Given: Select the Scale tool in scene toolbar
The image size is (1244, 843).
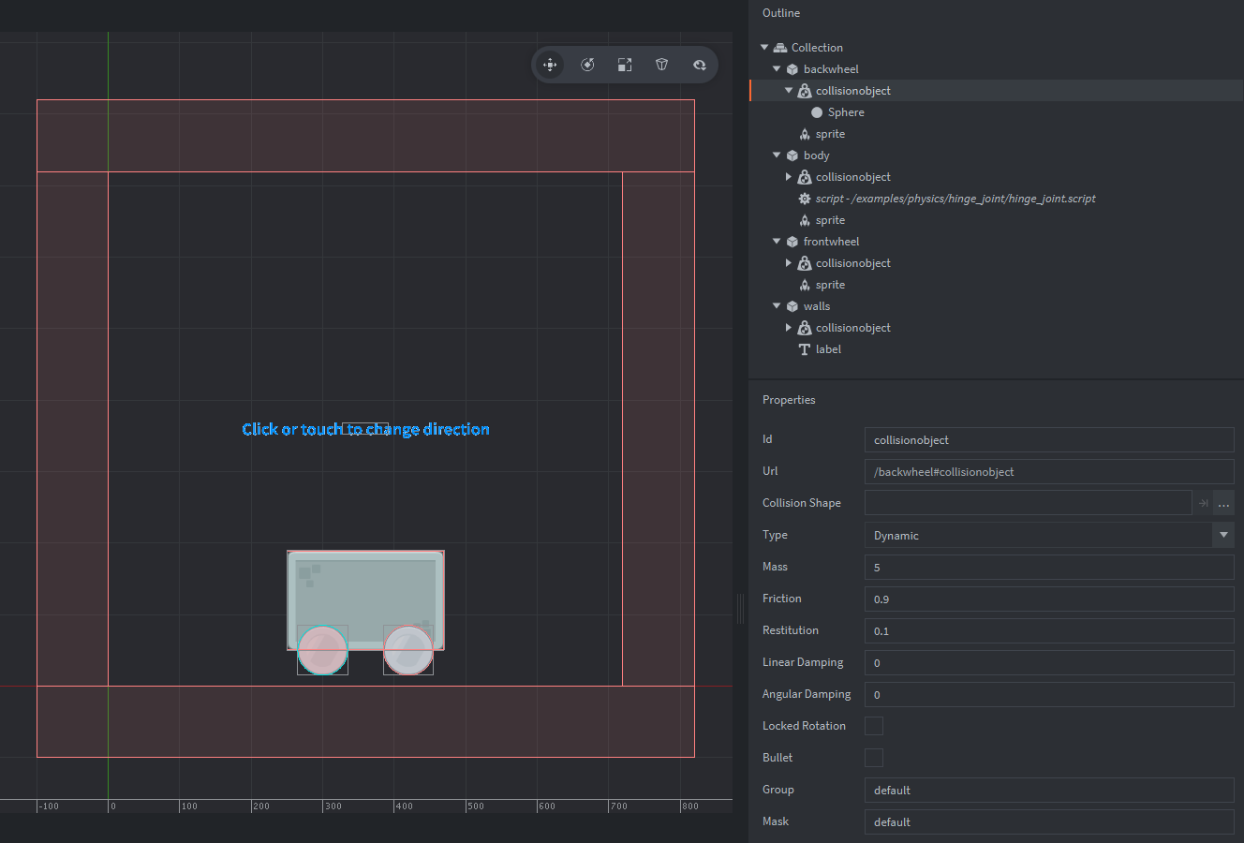Looking at the screenshot, I should [x=625, y=65].
